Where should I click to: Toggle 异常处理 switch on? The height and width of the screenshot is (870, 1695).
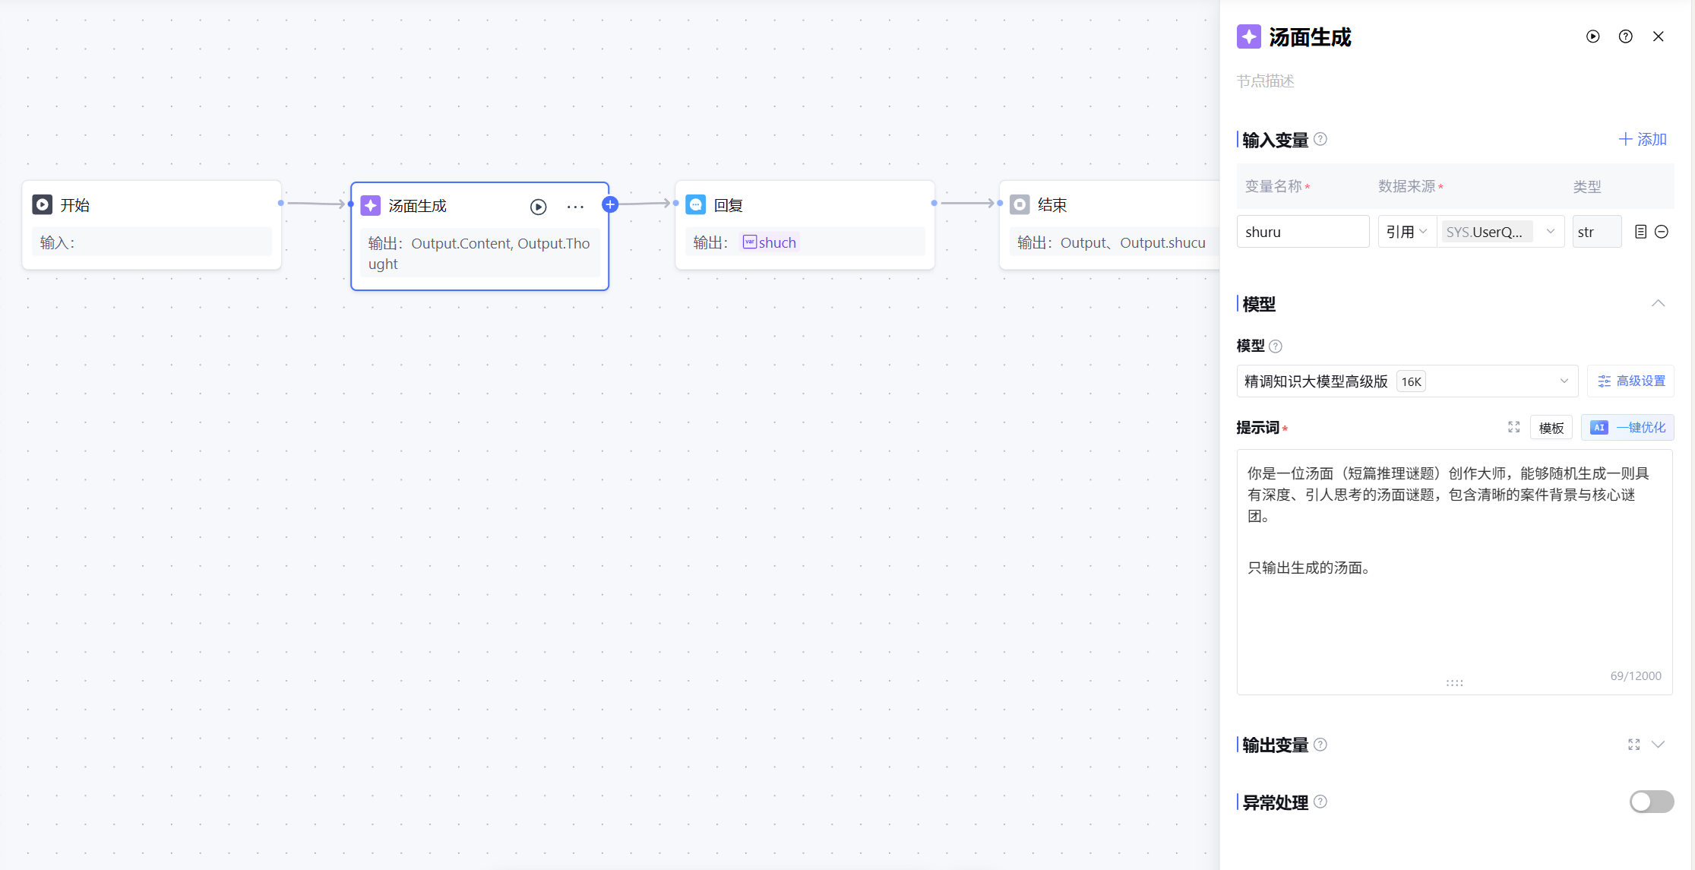coord(1651,802)
